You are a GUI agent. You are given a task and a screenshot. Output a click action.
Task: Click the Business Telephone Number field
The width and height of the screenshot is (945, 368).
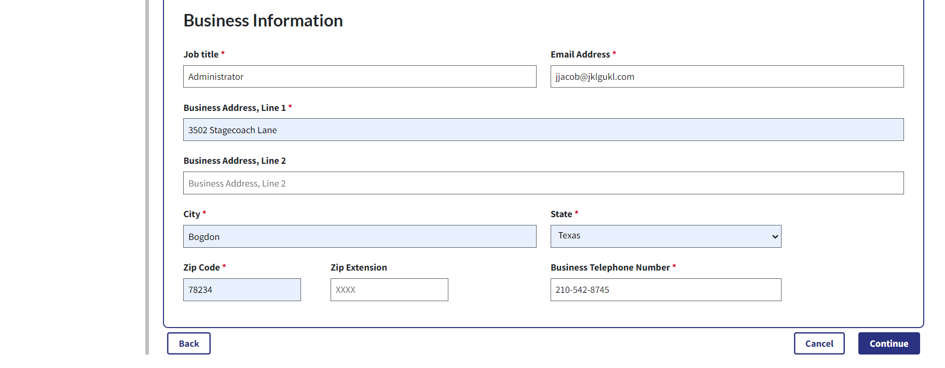[665, 290]
